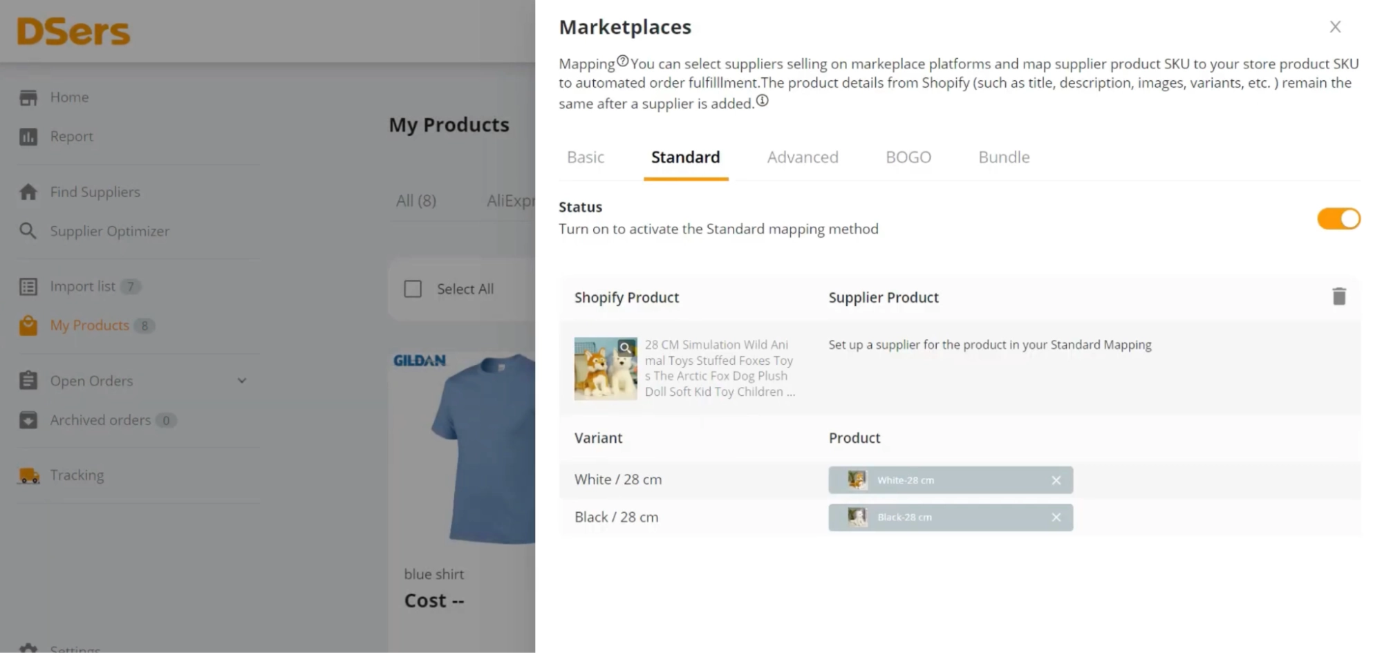The height and width of the screenshot is (653, 1382).
Task: Delete supplier mapping with trash icon
Action: tap(1339, 296)
